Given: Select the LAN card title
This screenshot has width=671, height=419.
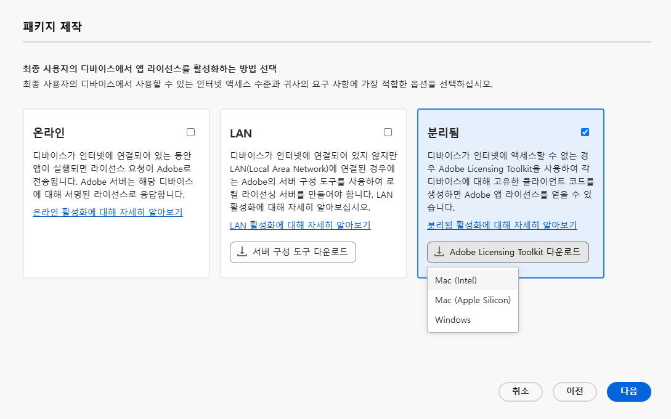Looking at the screenshot, I should (241, 134).
